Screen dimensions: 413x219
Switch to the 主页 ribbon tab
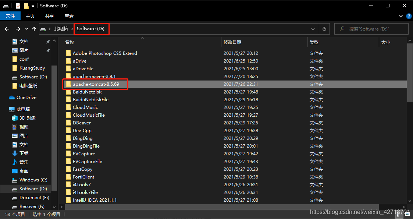point(30,16)
